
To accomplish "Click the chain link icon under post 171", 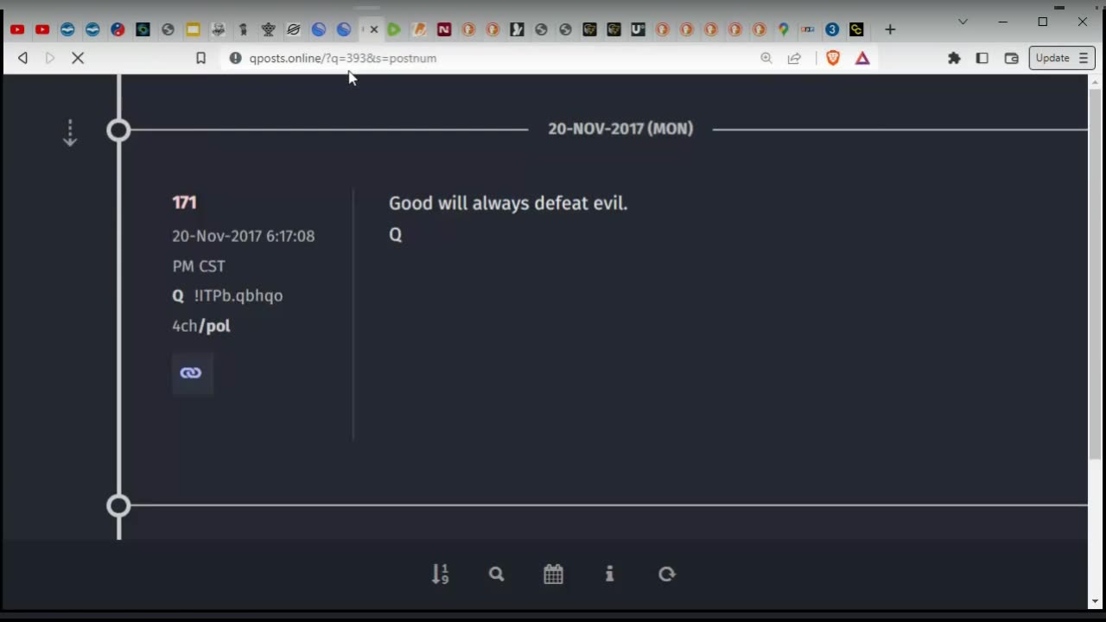I will (x=191, y=373).
